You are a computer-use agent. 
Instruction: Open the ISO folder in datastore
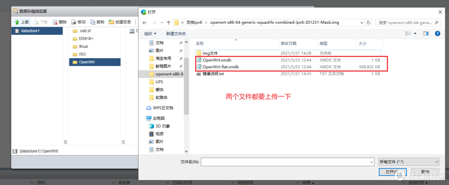(79, 54)
